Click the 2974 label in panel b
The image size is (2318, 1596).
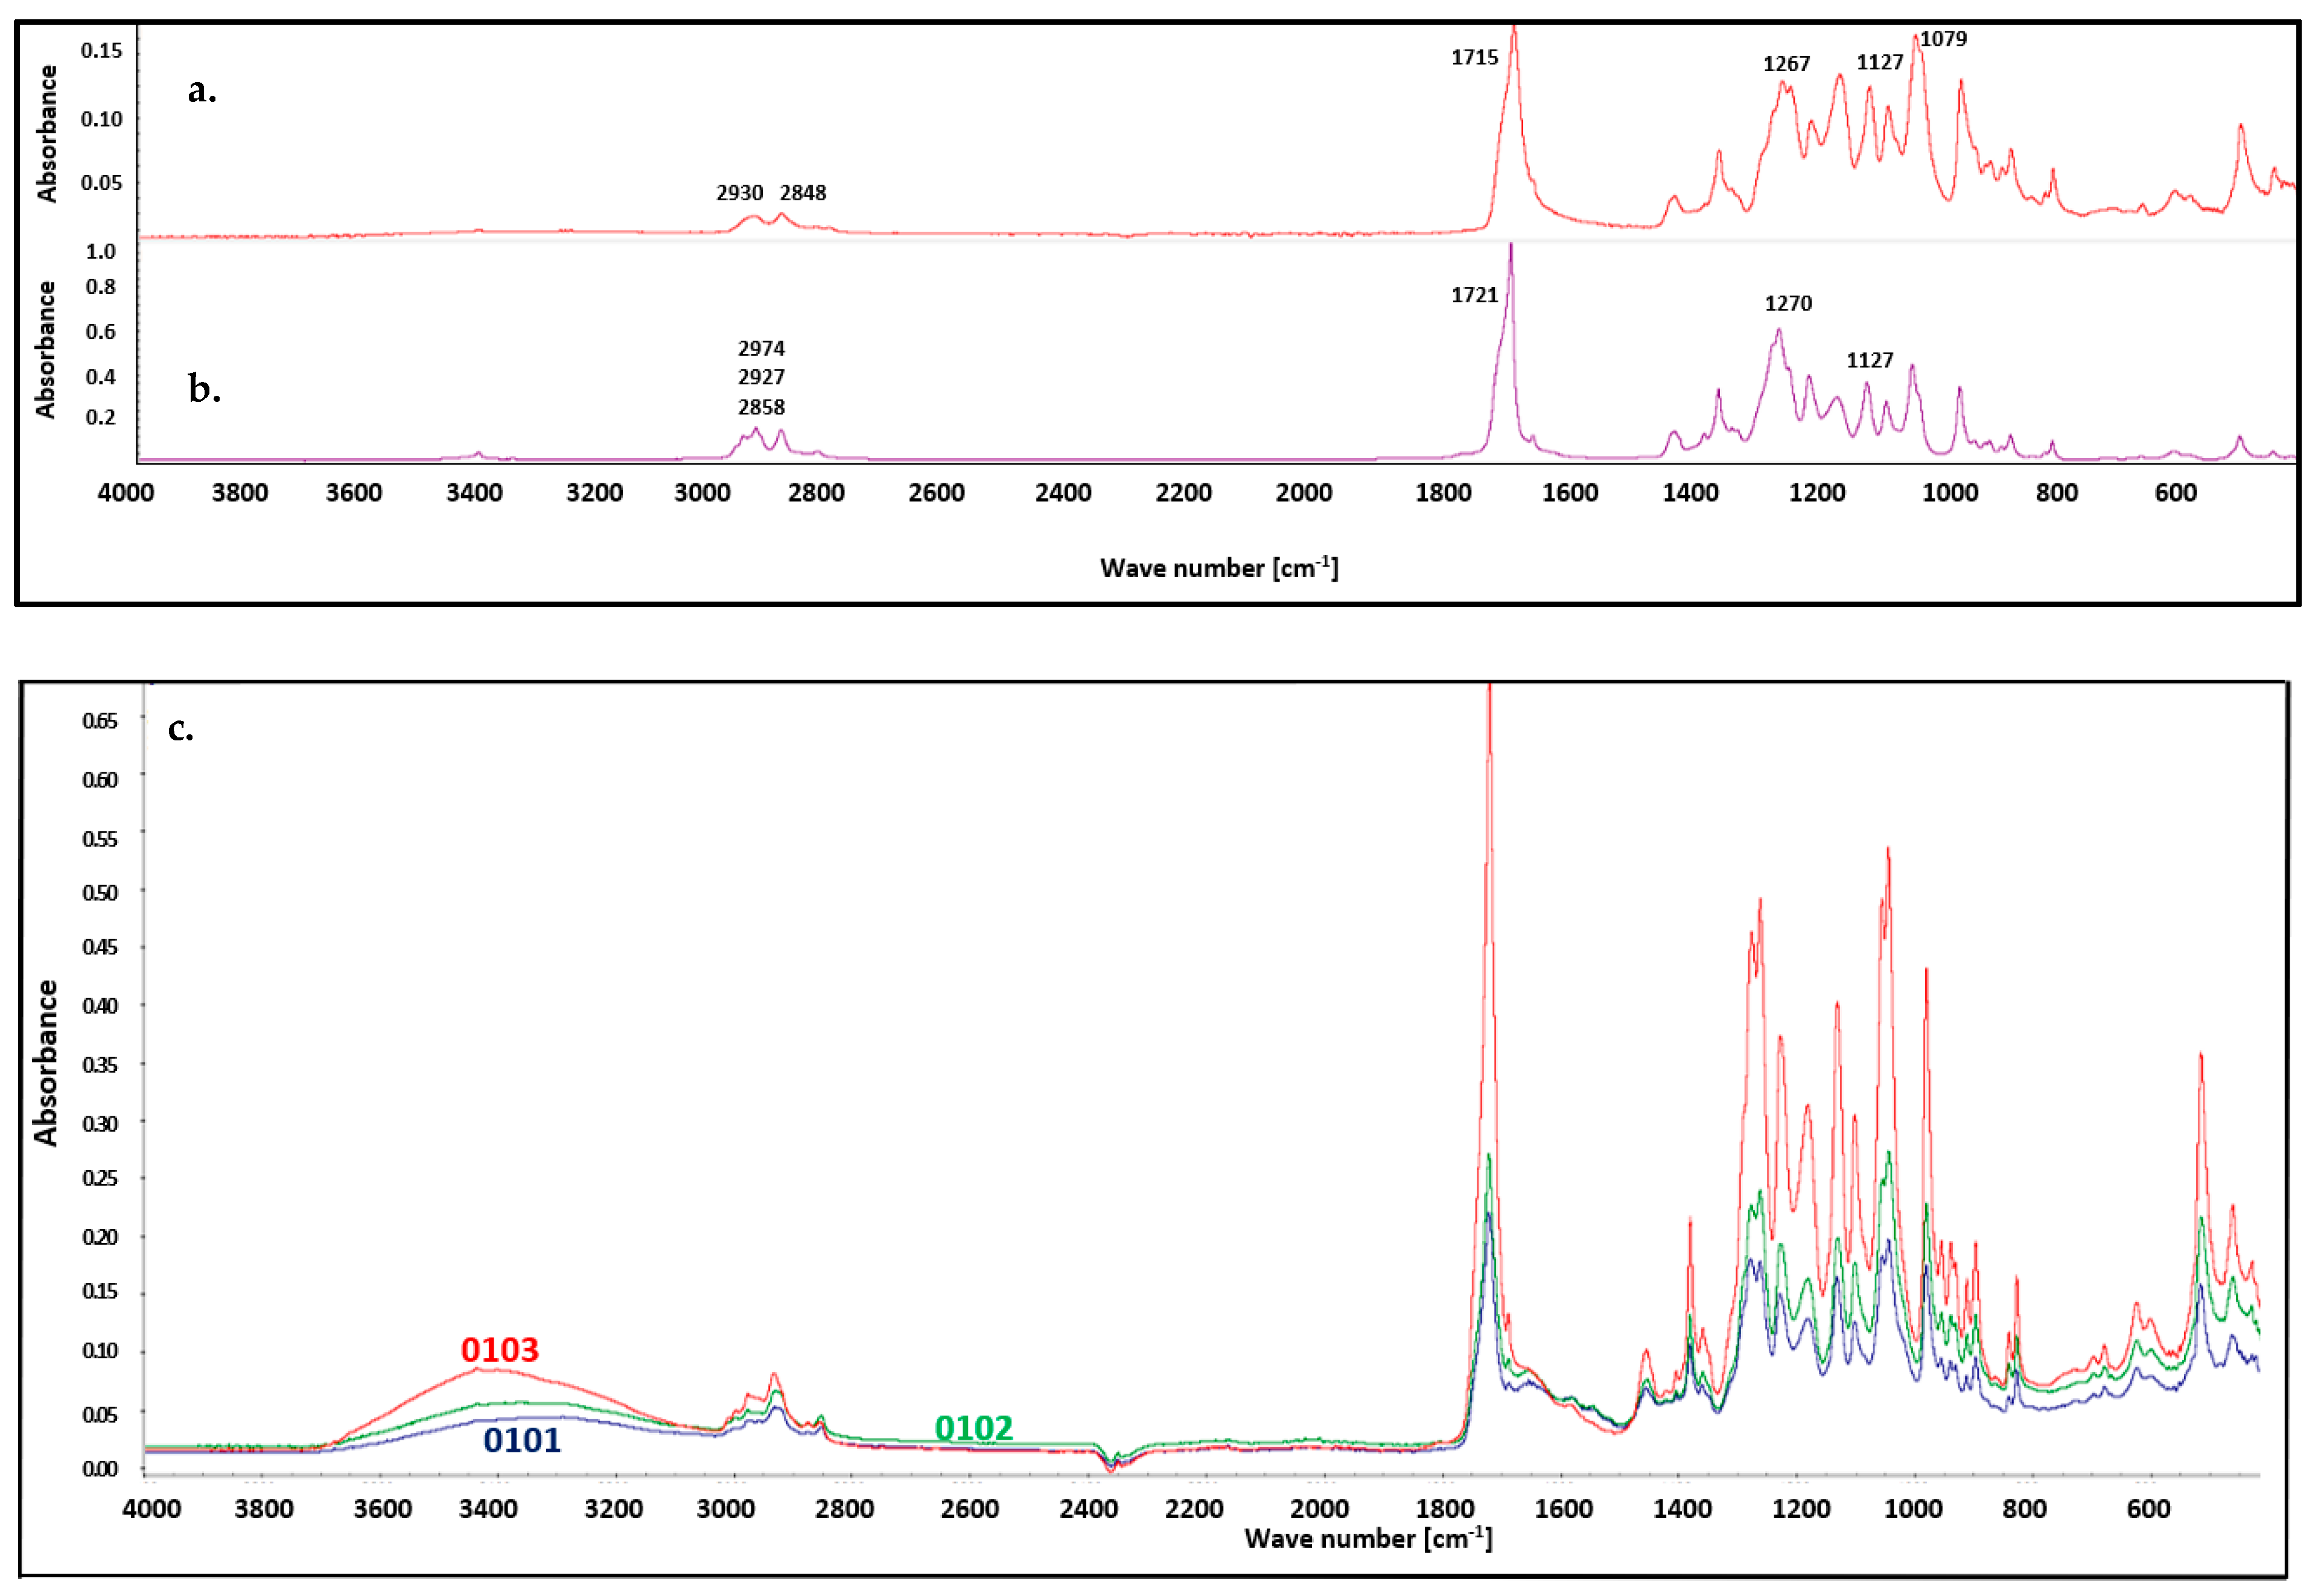point(761,349)
